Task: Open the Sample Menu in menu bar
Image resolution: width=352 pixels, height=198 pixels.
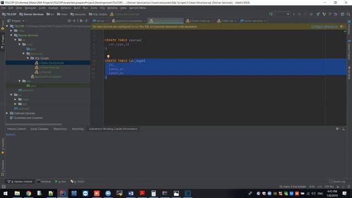Action: coord(137,8)
